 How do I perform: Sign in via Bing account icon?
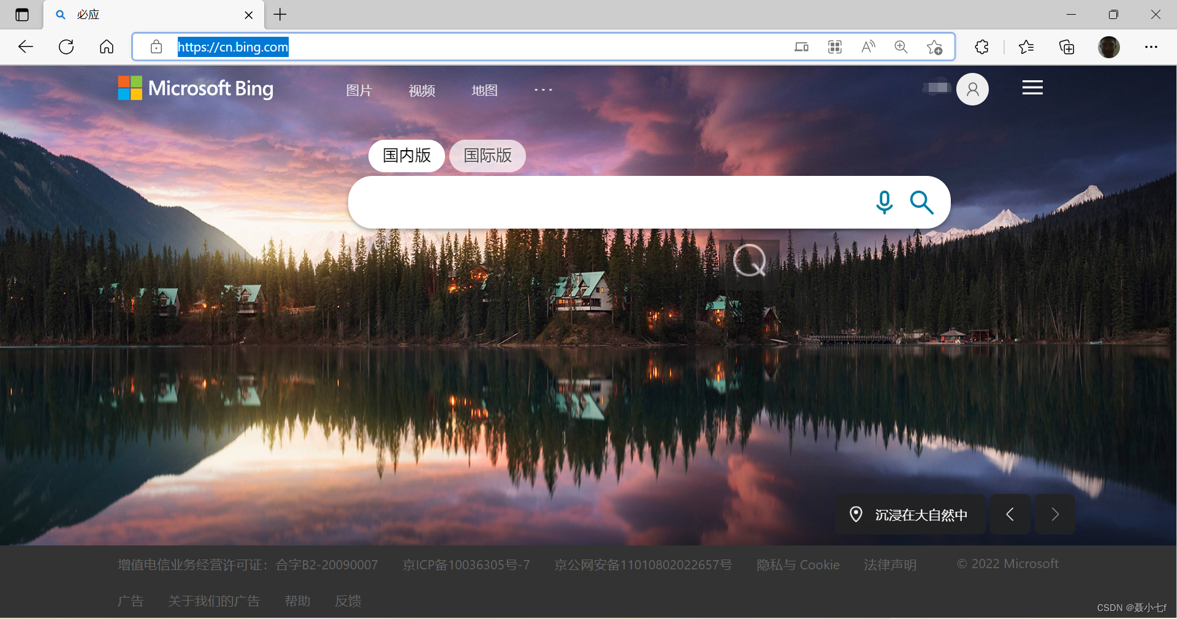[973, 89]
